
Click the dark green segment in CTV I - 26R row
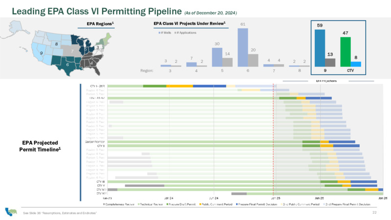[154, 86]
